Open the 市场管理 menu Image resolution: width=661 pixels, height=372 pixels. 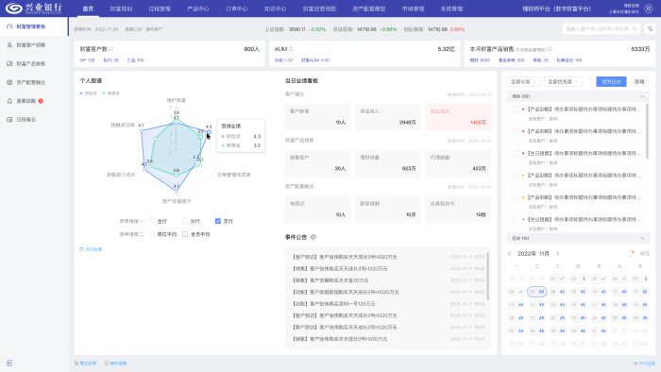pyautogui.click(x=413, y=8)
